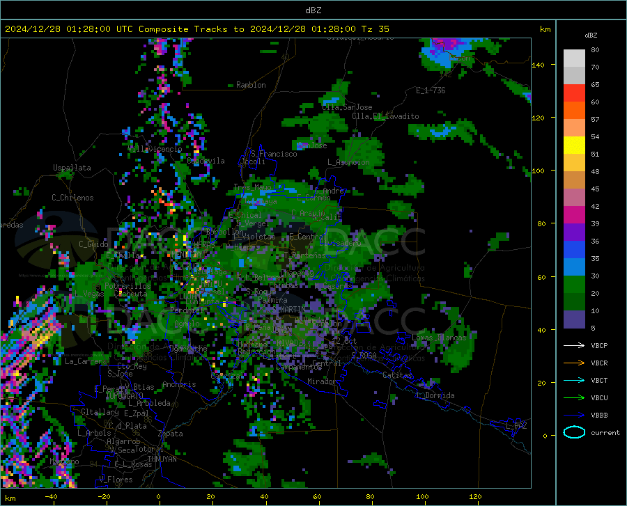Select the slate purple bottom swatch of scale
This screenshot has width=627, height=506.
click(574, 319)
